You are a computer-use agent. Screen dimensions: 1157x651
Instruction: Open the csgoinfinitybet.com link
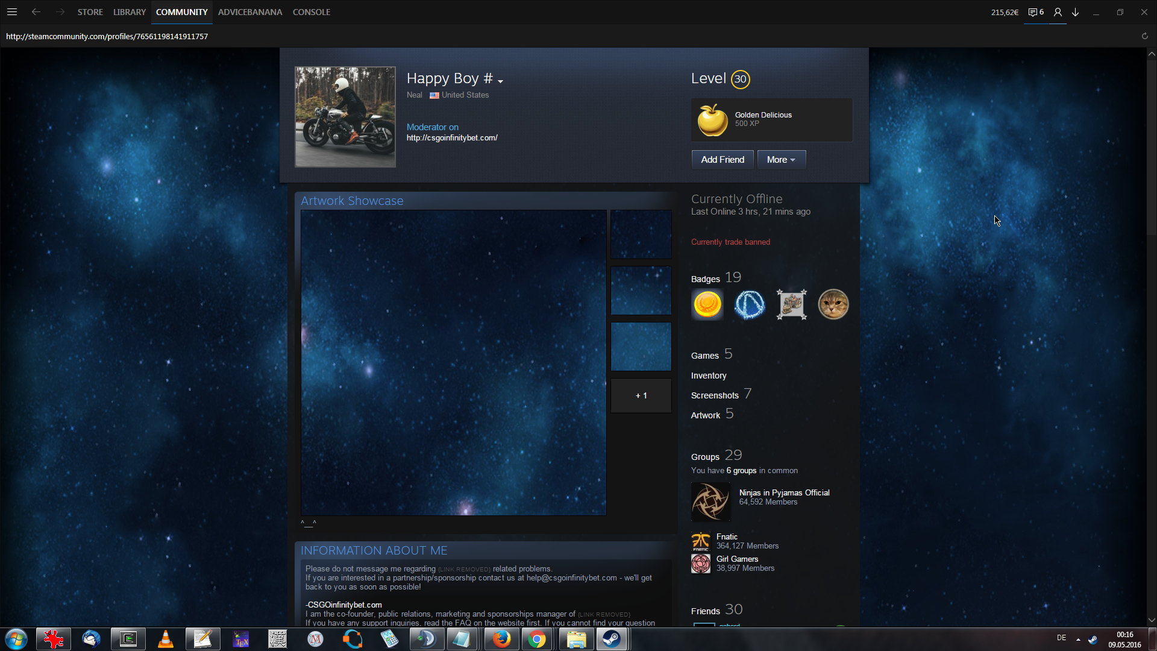point(451,138)
